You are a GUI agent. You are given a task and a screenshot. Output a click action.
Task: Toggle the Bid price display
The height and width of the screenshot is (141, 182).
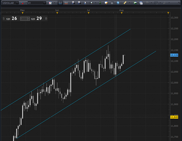(60, 3)
